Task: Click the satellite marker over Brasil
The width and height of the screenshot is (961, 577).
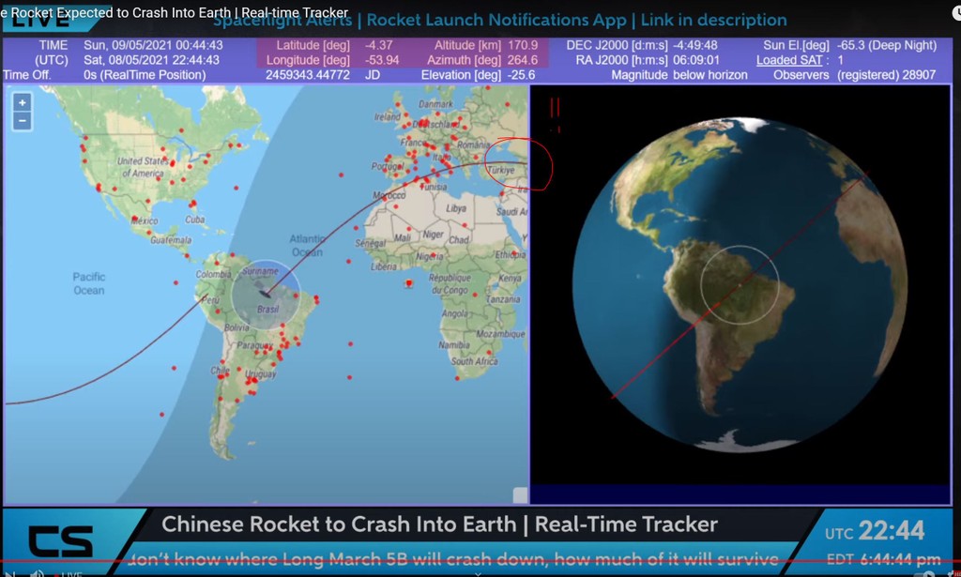Action: point(266,294)
